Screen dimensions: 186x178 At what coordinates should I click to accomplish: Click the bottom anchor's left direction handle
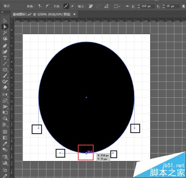[60, 153]
